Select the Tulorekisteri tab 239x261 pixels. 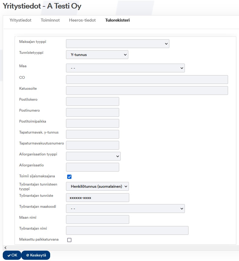[117, 20]
